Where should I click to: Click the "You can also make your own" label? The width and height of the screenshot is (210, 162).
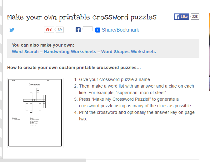(x=43, y=45)
